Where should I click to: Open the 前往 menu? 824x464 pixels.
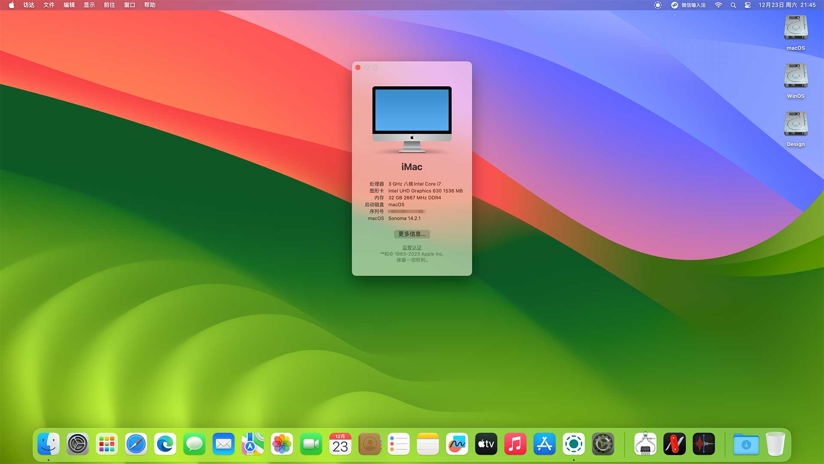click(x=109, y=5)
